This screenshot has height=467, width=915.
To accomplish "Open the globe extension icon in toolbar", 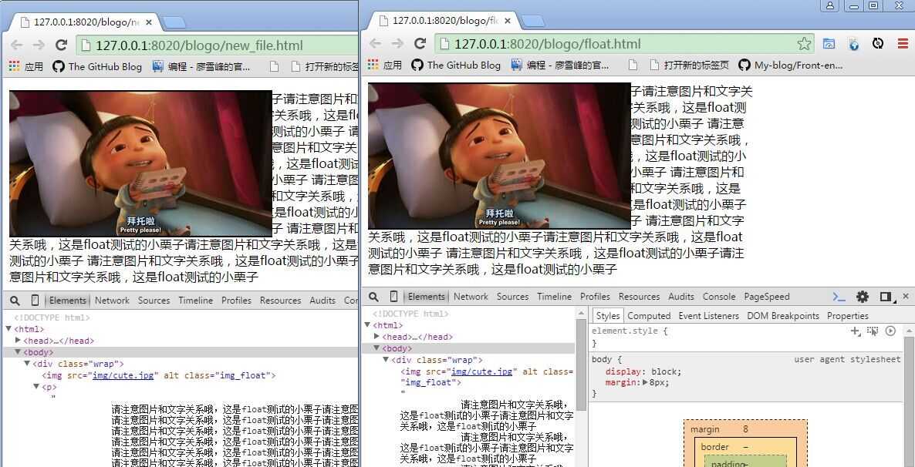I will 853,44.
